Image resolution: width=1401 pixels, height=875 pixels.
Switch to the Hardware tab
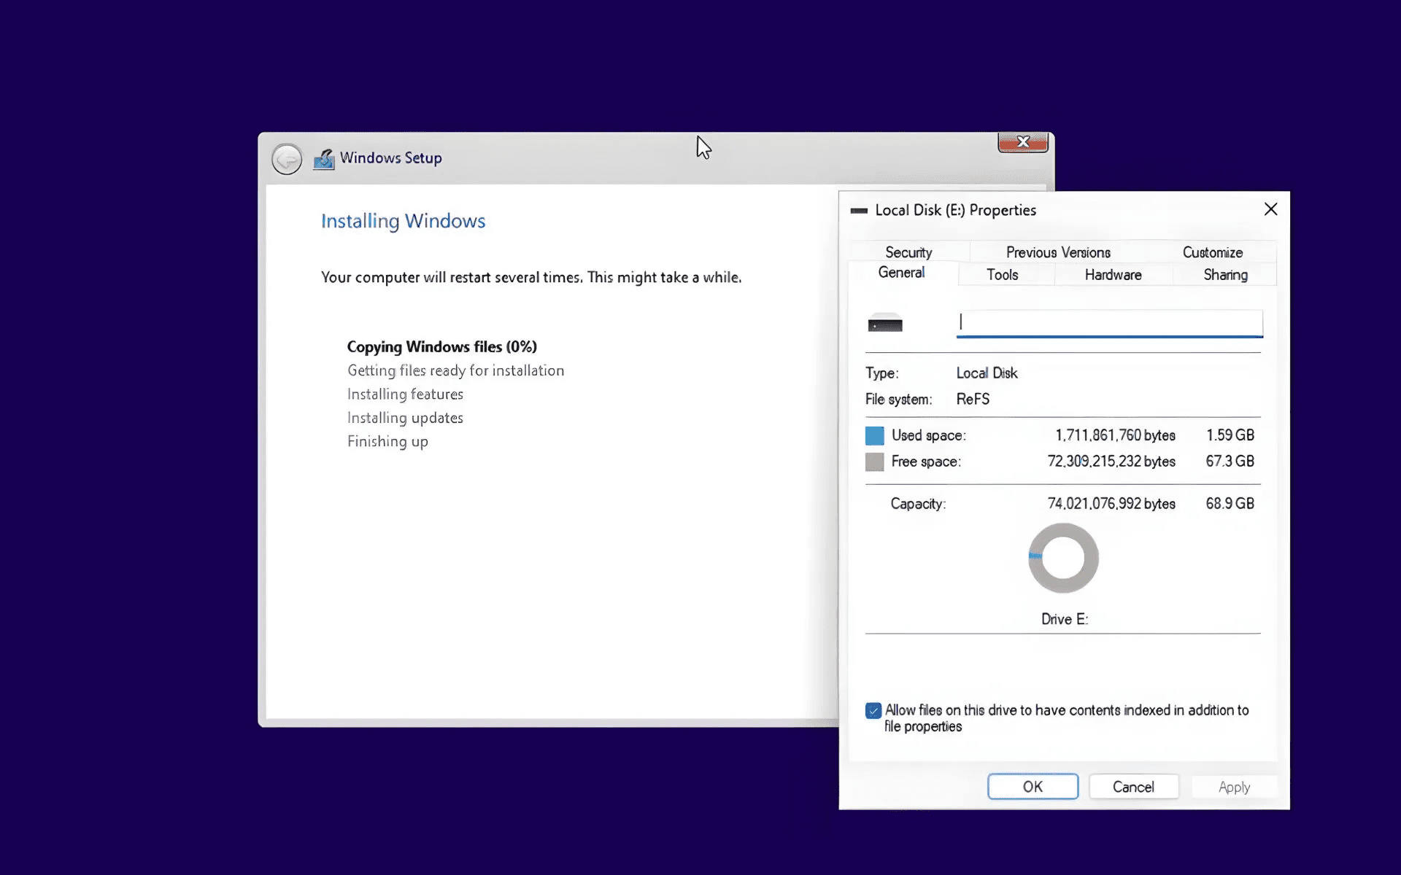click(x=1113, y=274)
